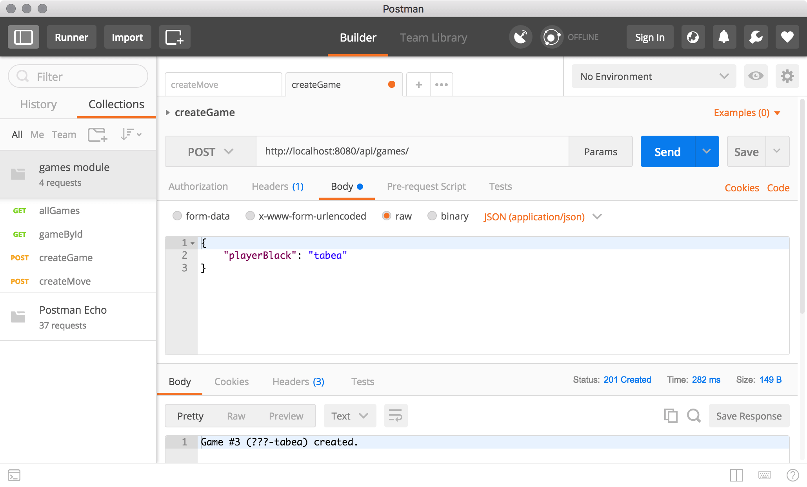Switch to the createMove request tab

tap(224, 84)
